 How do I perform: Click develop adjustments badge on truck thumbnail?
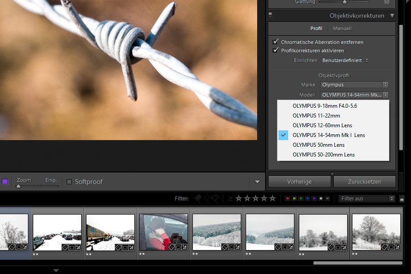pyautogui.click(x=131, y=247)
